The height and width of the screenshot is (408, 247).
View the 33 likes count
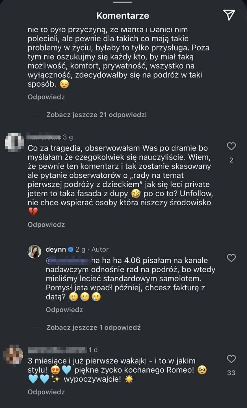click(231, 373)
